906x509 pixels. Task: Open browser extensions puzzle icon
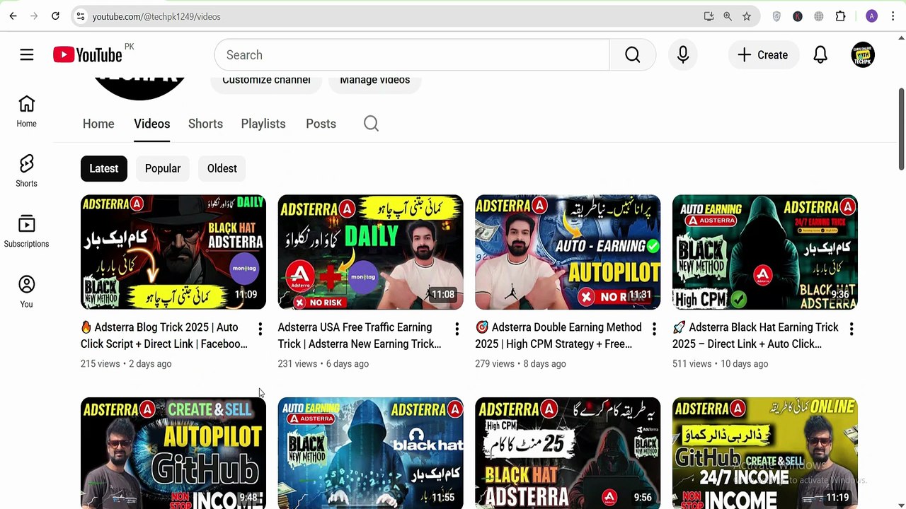840,16
